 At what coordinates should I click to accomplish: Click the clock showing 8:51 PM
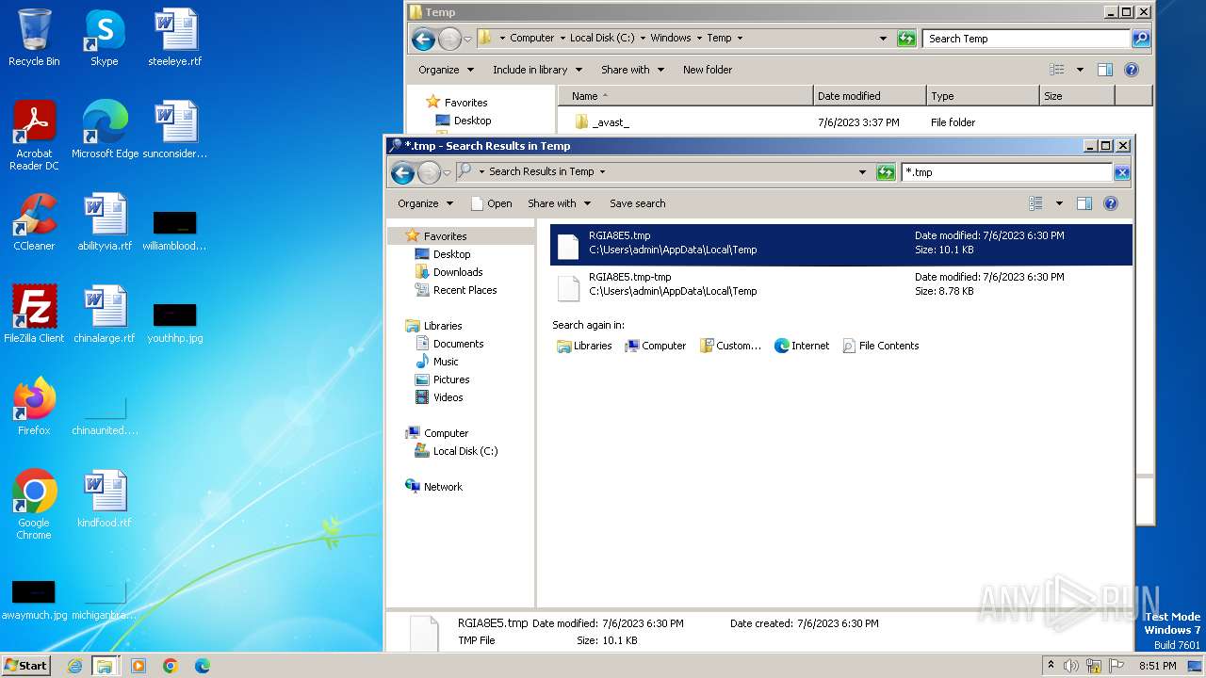point(1157,666)
